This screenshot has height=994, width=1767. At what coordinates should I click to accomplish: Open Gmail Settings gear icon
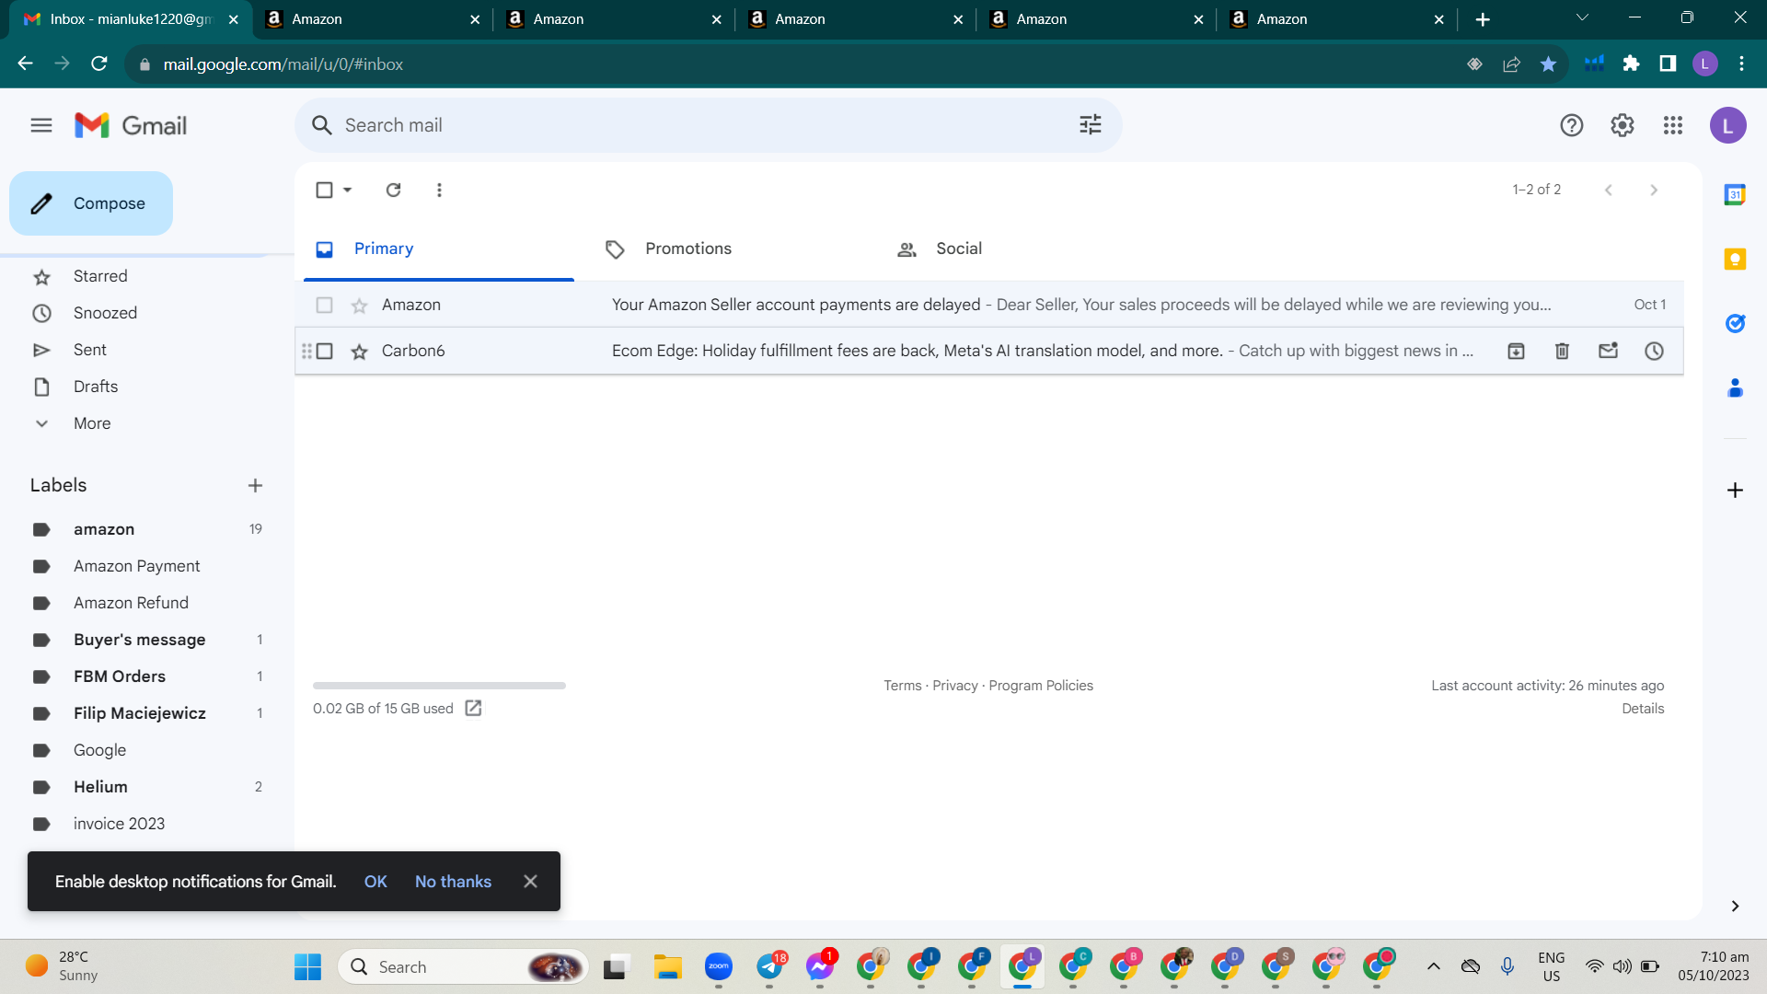[1623, 125]
